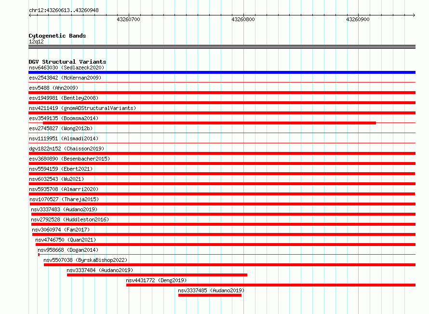Click the esv1949981 (Bentley2008) label
The image size is (429, 314).
coord(64,98)
